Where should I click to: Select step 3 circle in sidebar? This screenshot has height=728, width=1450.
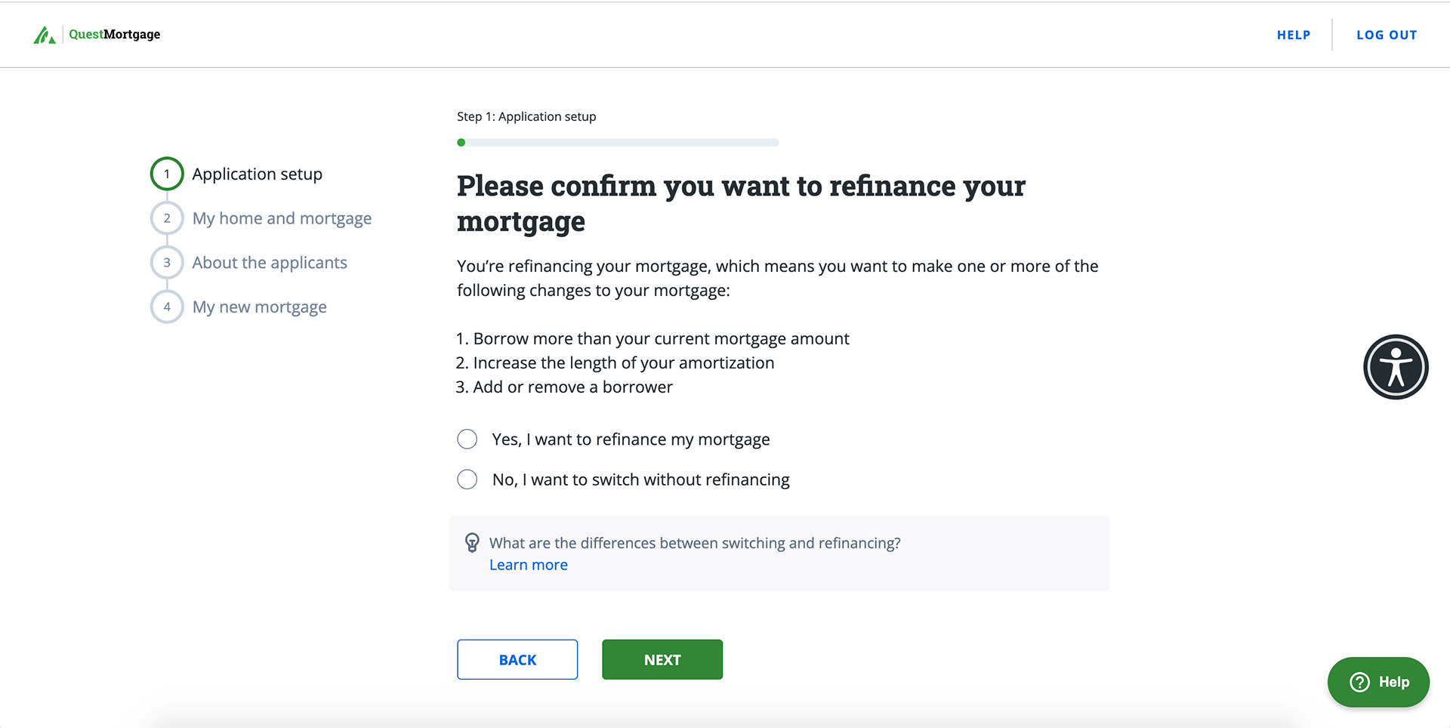pyautogui.click(x=167, y=263)
